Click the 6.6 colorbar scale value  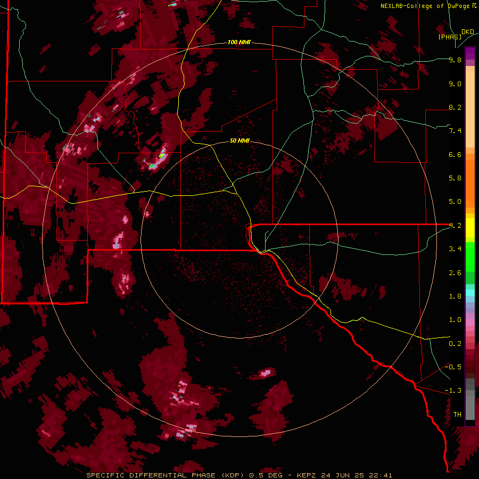point(455,154)
